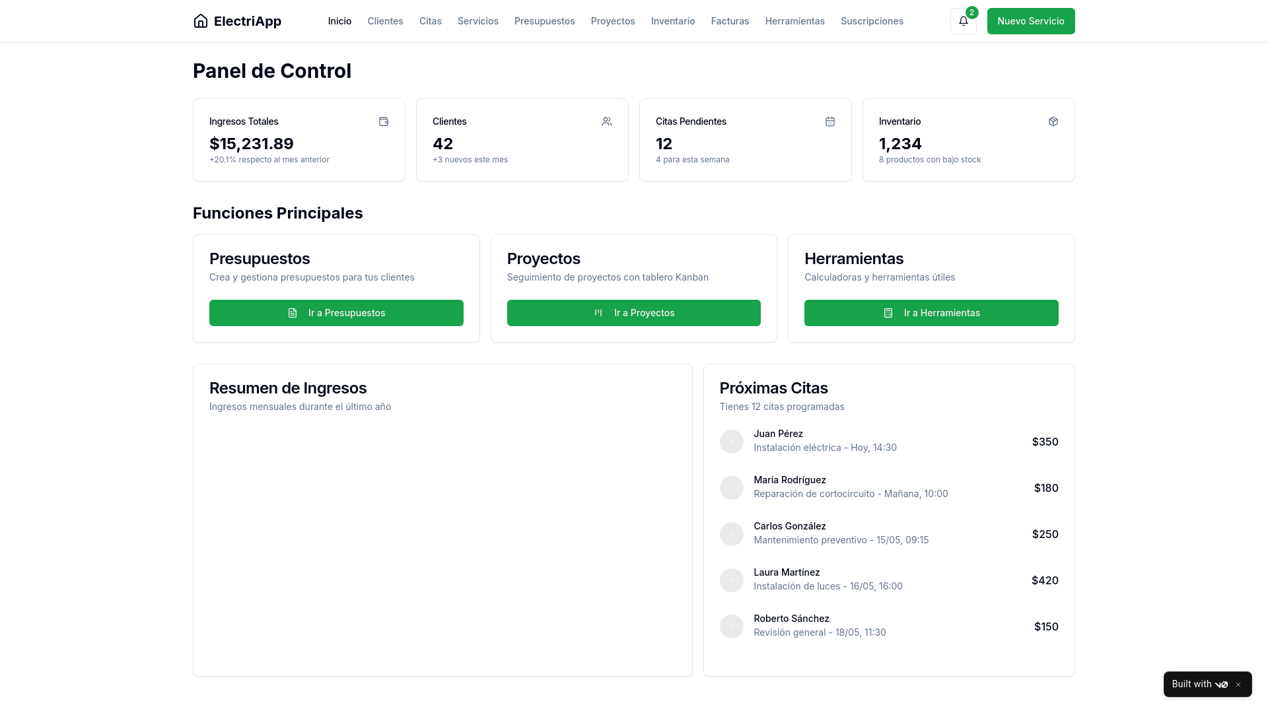The width and height of the screenshot is (1268, 713).
Task: Click the calendar icon in Citas Pendientes
Action: pos(830,121)
